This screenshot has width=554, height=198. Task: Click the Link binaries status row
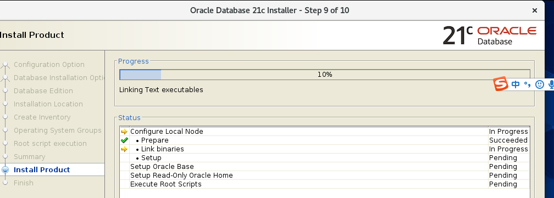coord(325,149)
